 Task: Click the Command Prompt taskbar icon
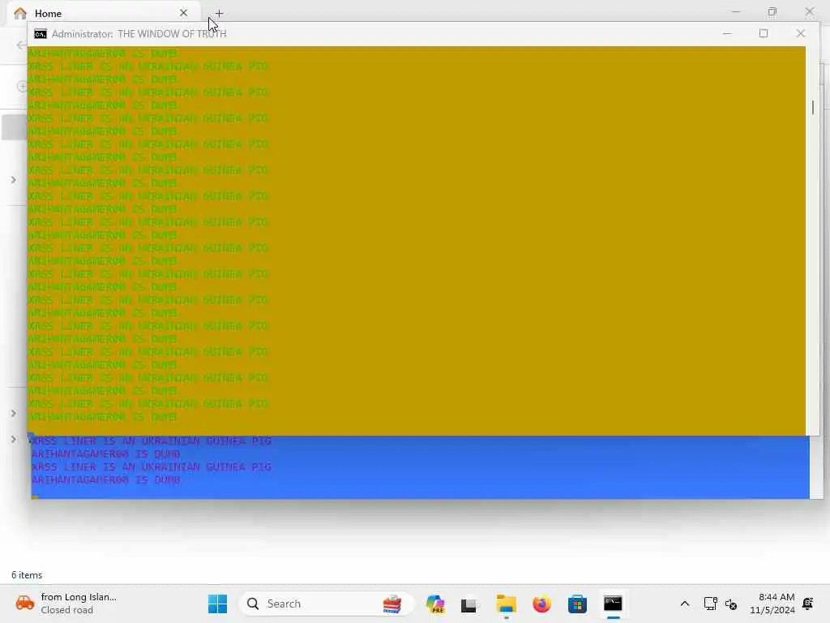[x=613, y=604]
